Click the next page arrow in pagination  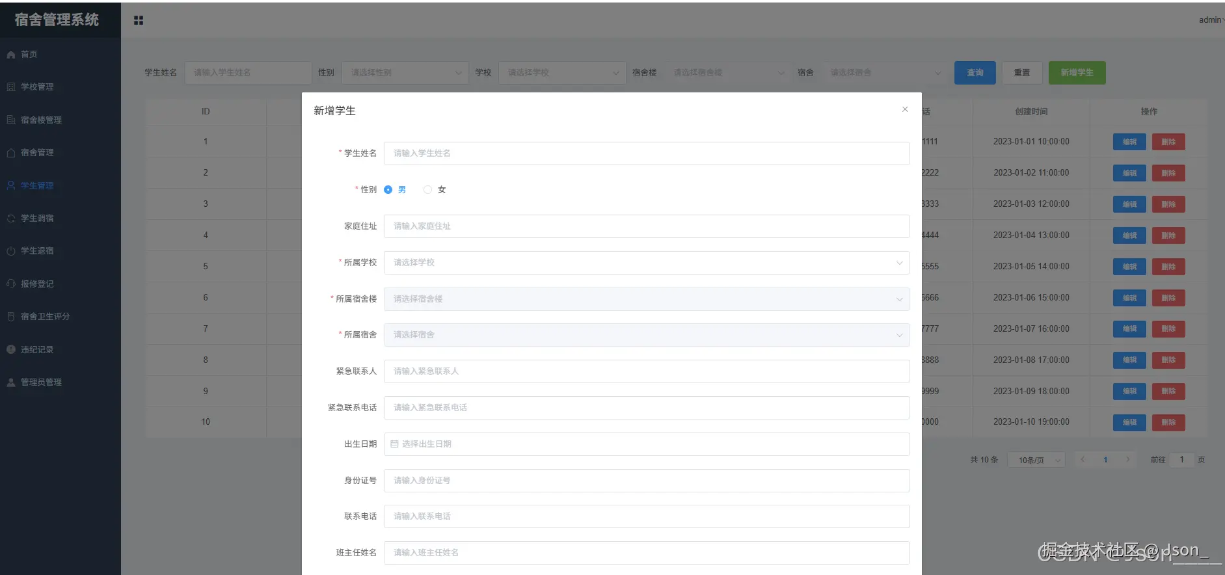1127,460
